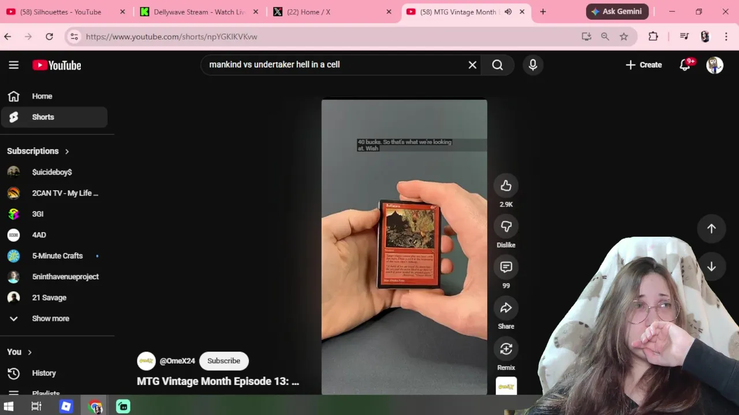Remix this Short
The image size is (739, 415).
click(x=506, y=349)
